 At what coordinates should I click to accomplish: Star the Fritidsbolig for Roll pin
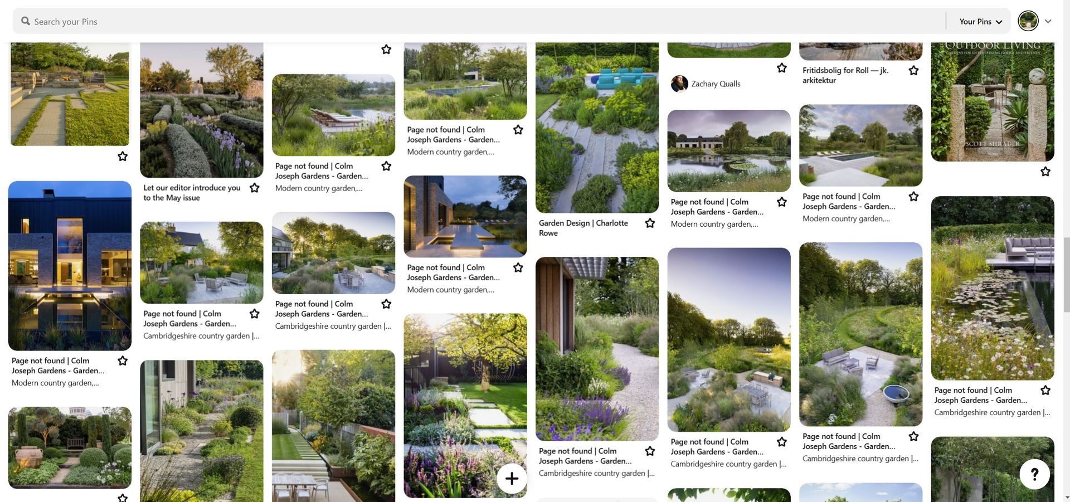pyautogui.click(x=913, y=71)
